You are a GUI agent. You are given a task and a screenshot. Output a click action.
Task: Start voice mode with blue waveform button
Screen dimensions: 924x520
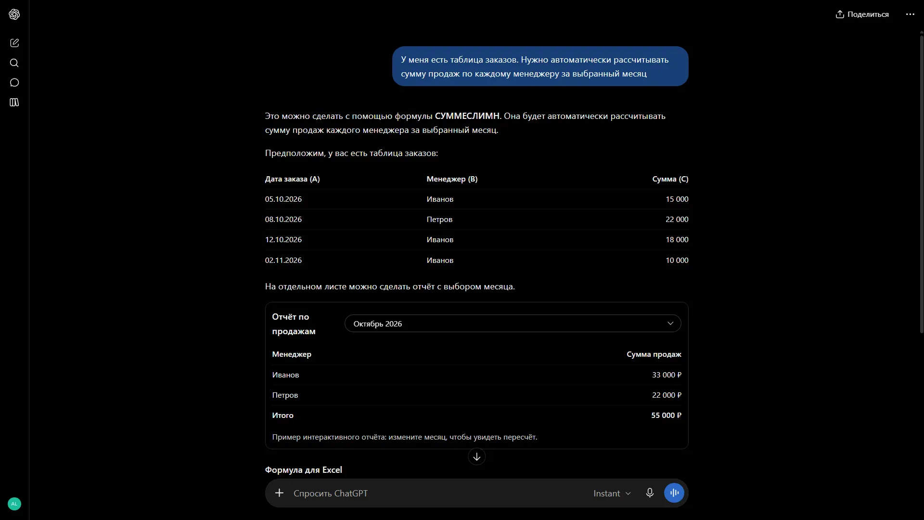tap(674, 493)
